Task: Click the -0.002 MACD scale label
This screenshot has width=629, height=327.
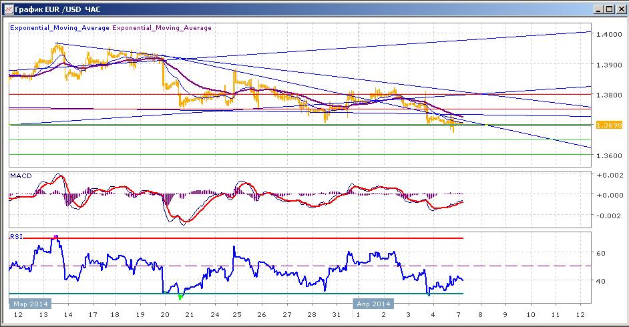Action: [x=610, y=216]
